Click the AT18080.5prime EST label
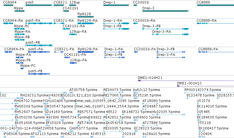234x138 pixels. (x=156, y=101)
